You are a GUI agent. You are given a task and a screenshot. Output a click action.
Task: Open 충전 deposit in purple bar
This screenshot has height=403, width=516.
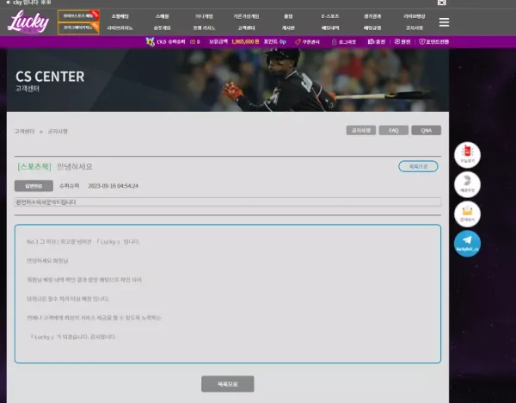pyautogui.click(x=376, y=42)
